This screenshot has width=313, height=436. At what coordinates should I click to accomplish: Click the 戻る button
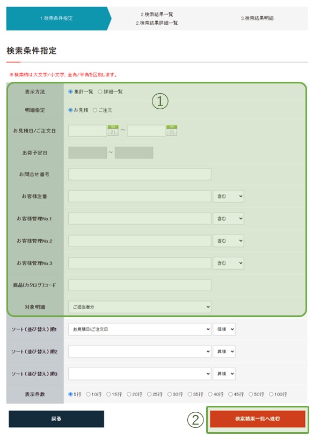(56, 419)
